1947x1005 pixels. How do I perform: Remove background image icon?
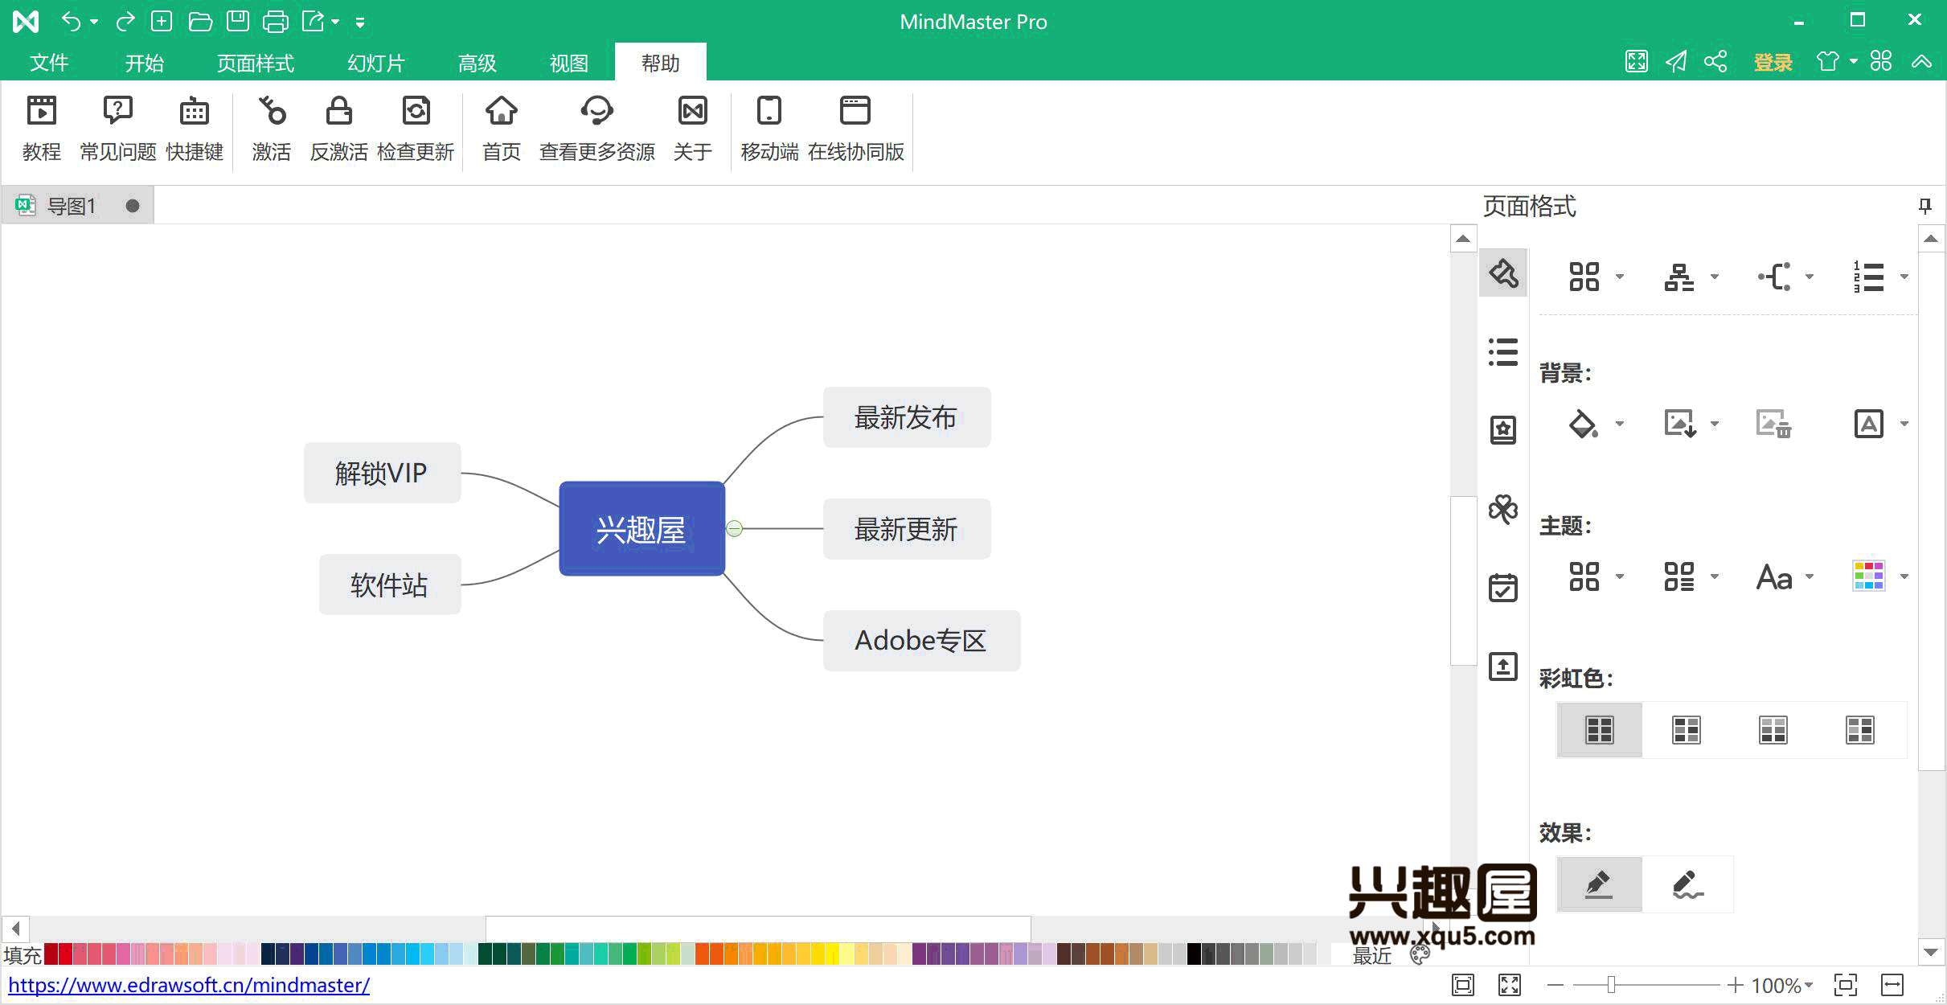pyautogui.click(x=1773, y=424)
